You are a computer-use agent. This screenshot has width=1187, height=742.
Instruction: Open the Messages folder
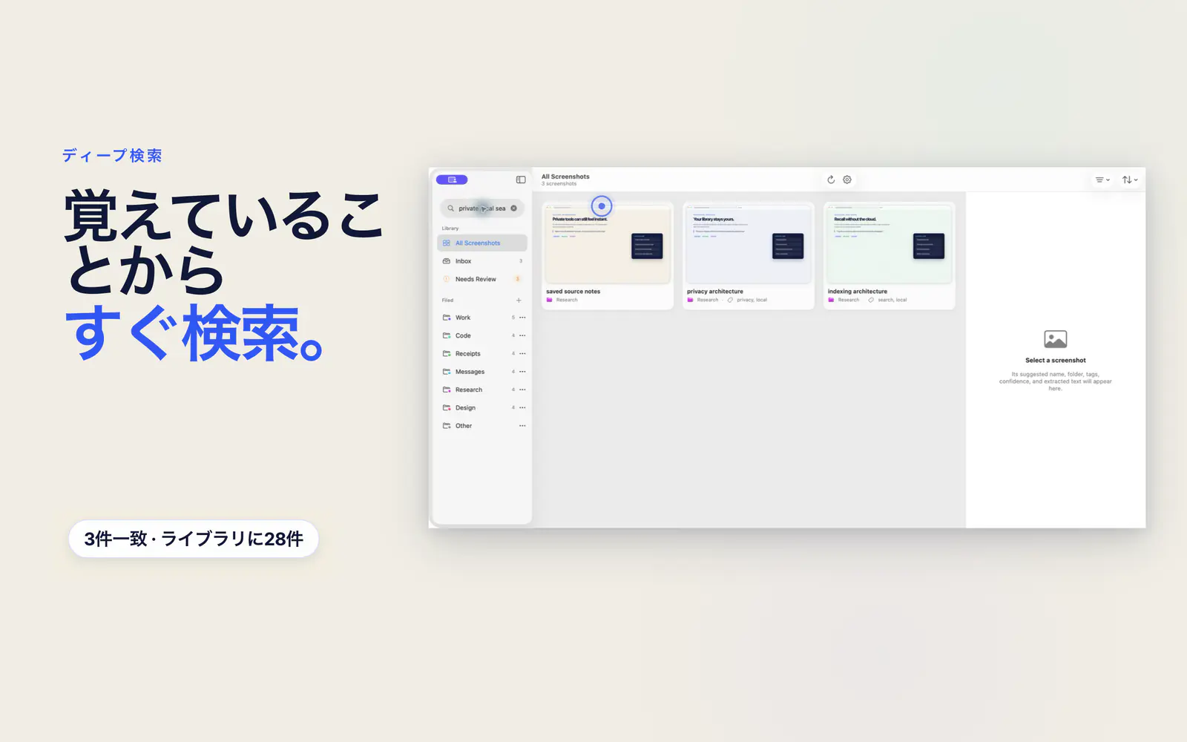482,372
